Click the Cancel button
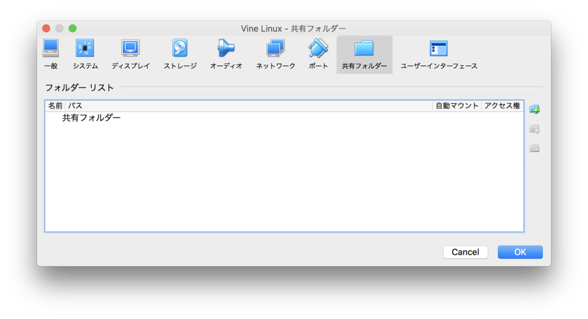 (x=465, y=252)
